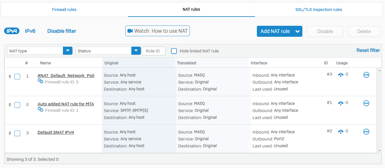Enable Hide linked NAT rule checkbox
The width and height of the screenshot is (385, 168).
(x=174, y=51)
